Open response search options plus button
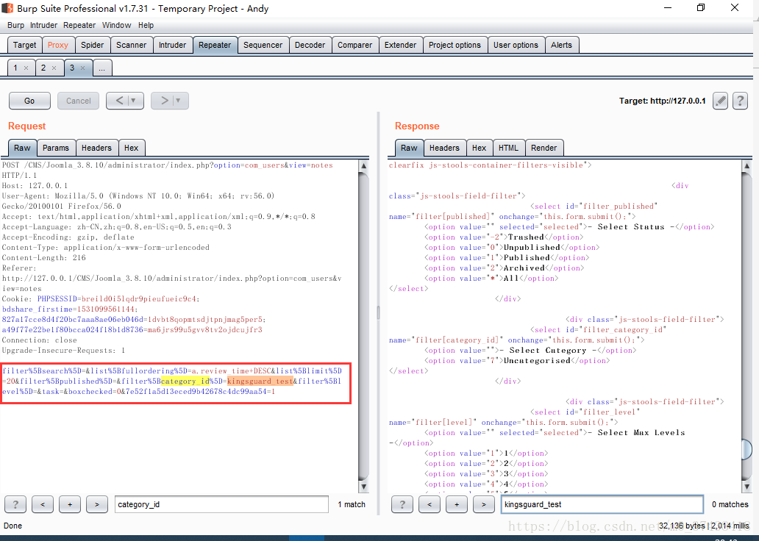 (x=457, y=504)
